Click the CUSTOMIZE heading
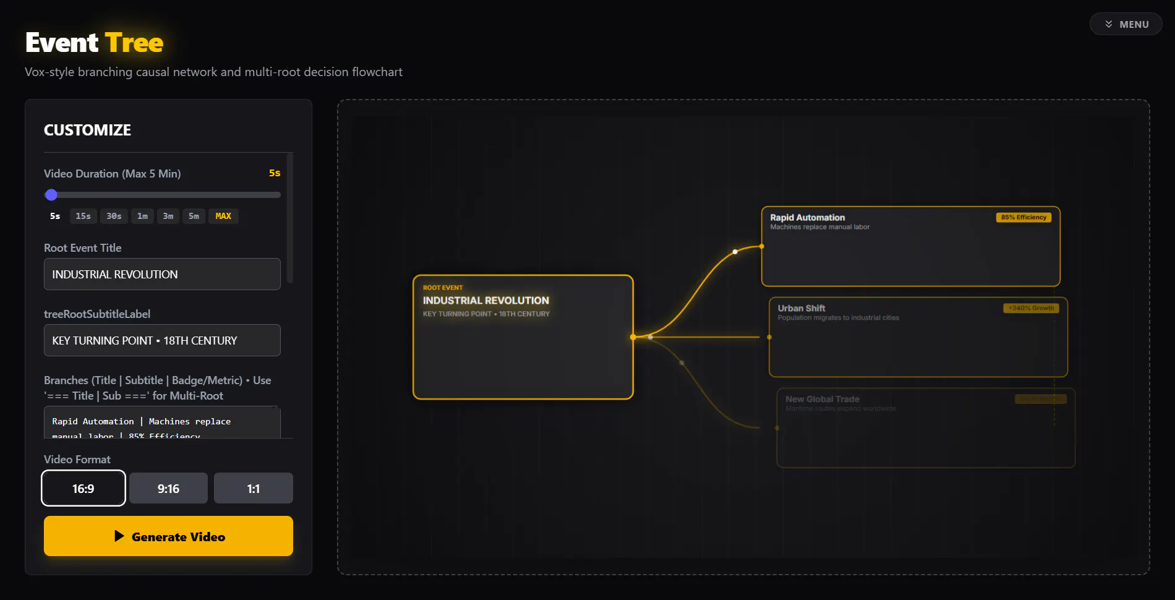The image size is (1175, 600). 87,130
